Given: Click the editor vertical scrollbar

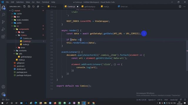Looking at the screenshot, I should coord(187,56).
